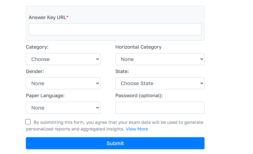Viewport: 253px width, 154px height.
Task: Click the Paper Language: label
Action: [x=45, y=96]
